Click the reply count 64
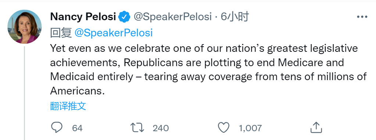376x140 pixels. click(77, 128)
